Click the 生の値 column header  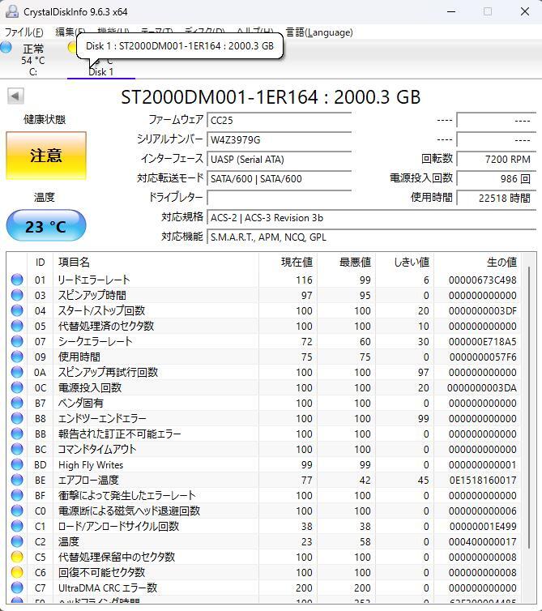tap(501, 262)
